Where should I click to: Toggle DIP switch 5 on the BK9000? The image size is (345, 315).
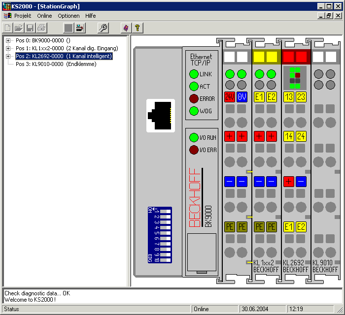coord(165,233)
